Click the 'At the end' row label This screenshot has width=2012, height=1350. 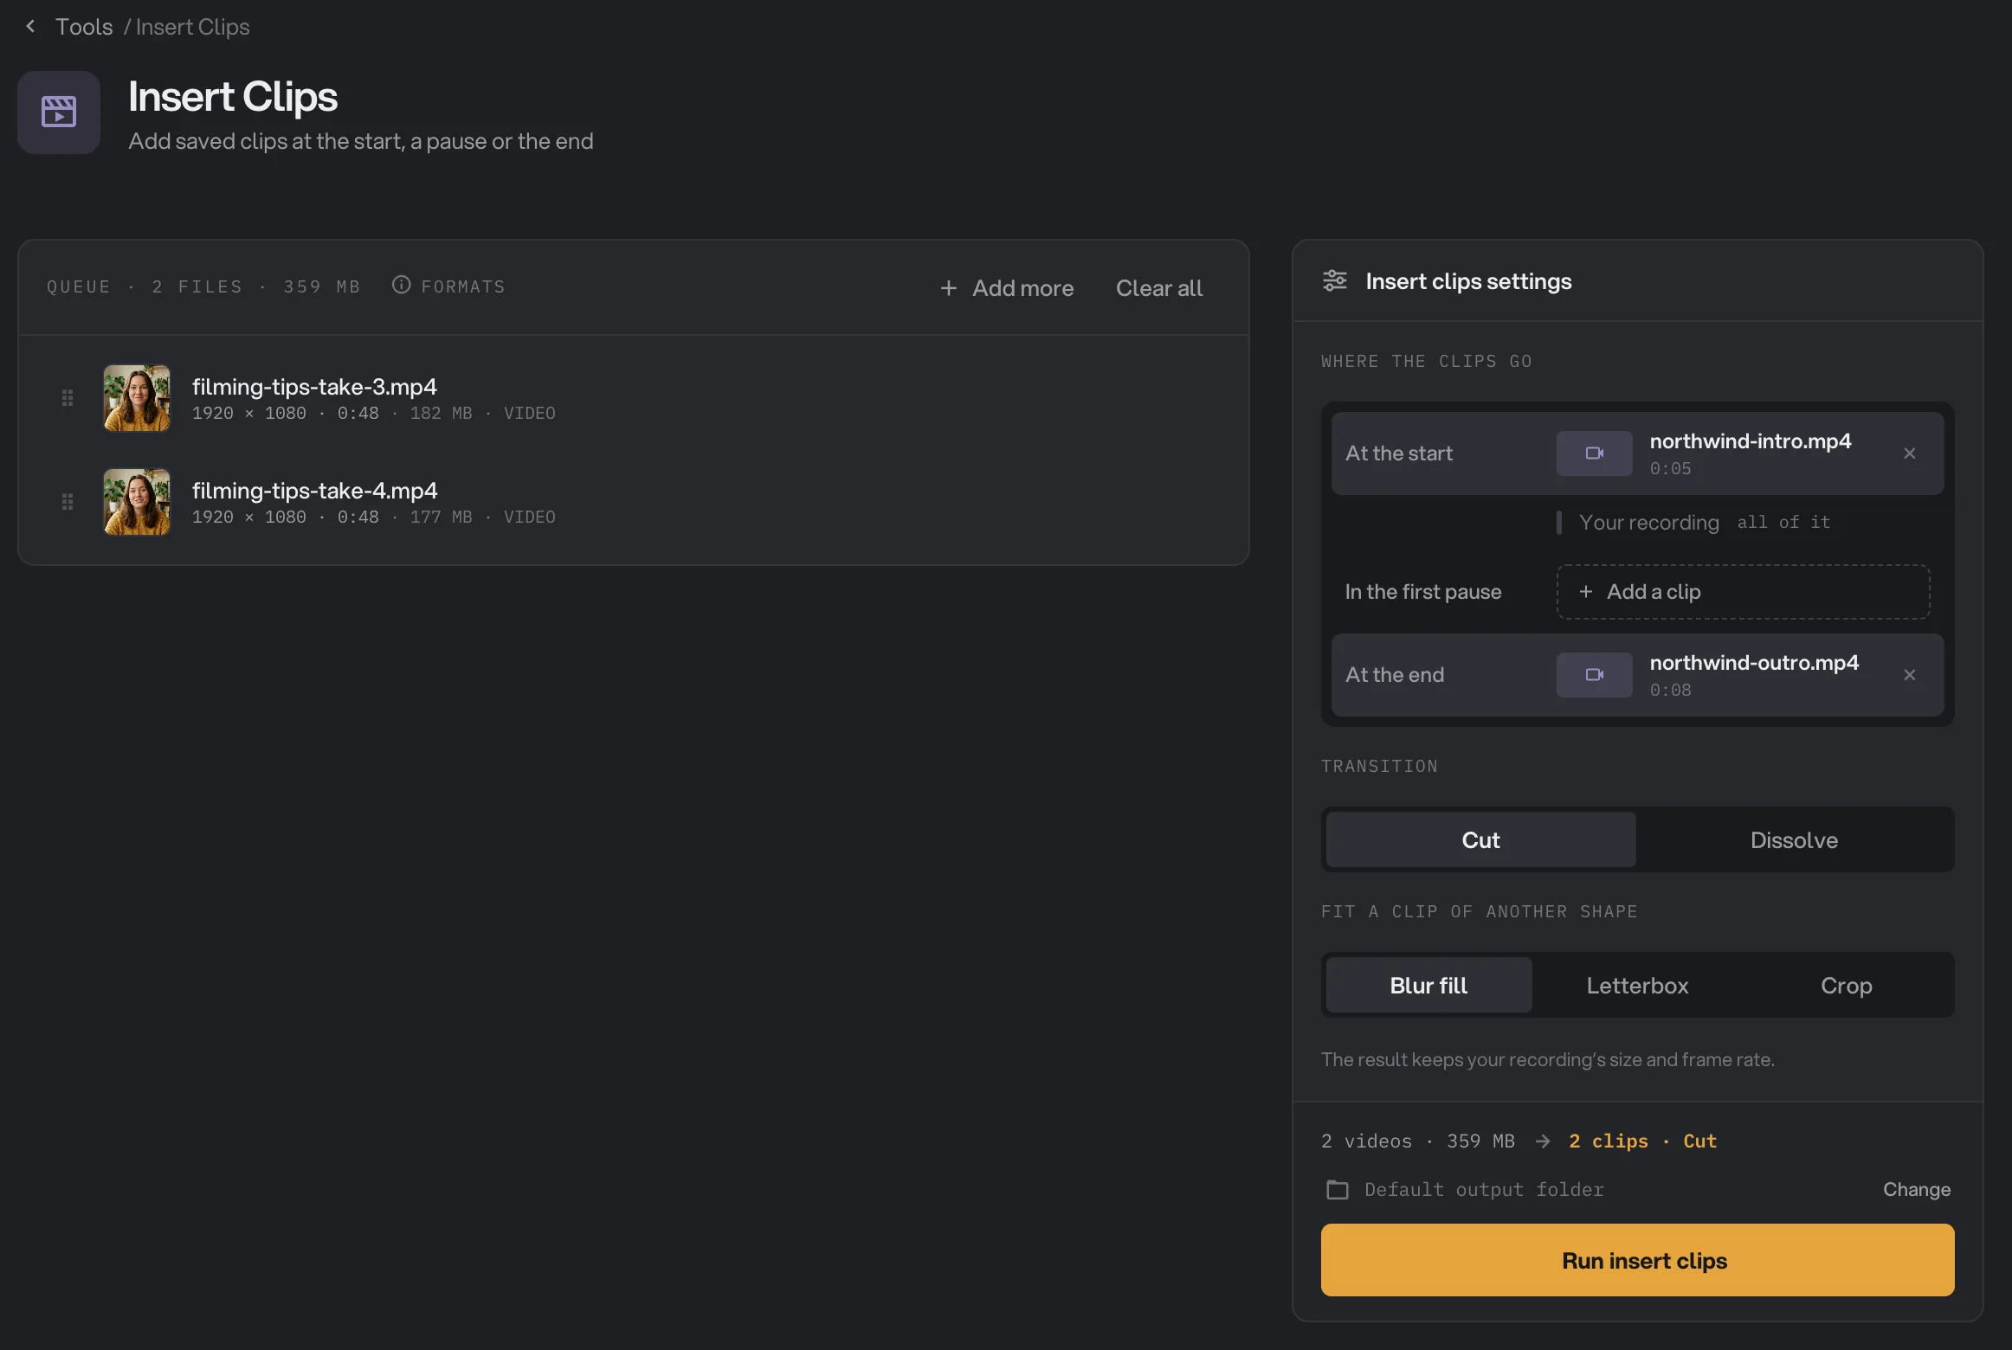[1395, 675]
